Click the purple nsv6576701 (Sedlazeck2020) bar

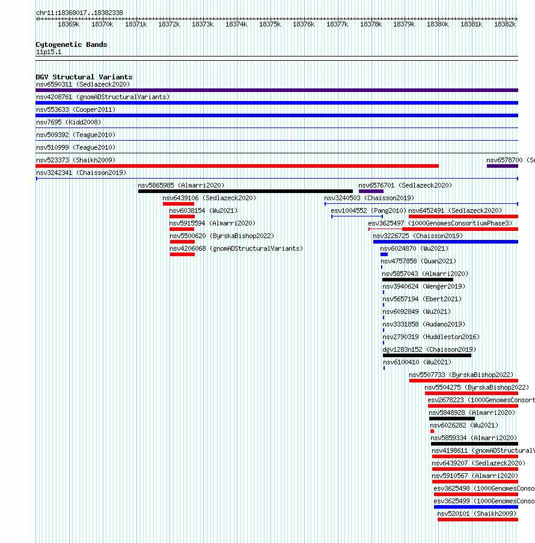[371, 191]
